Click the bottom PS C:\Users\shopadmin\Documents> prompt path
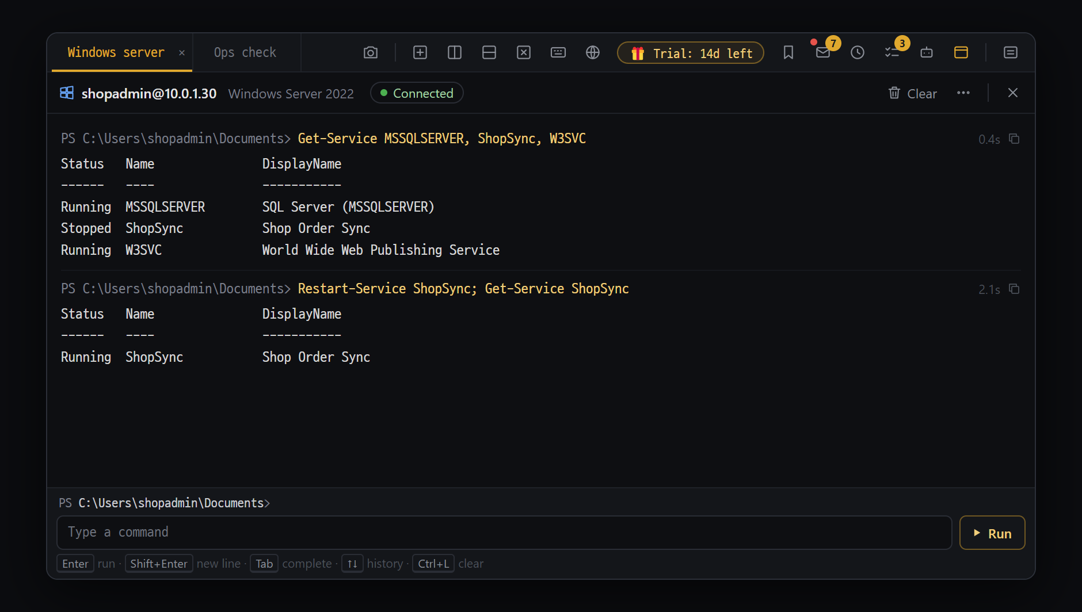This screenshot has height=612, width=1082. (x=165, y=503)
